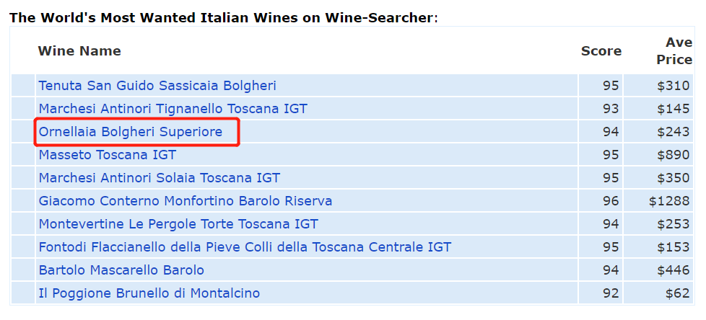Click the Wine Name column header
706x320 pixels.
click(x=79, y=51)
